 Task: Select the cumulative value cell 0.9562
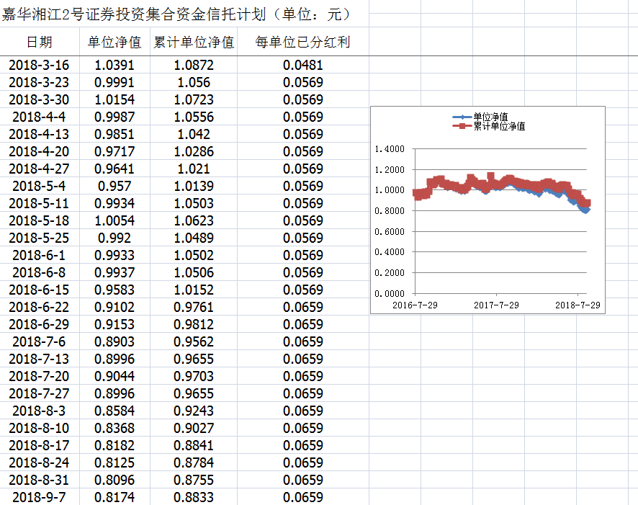point(194,341)
